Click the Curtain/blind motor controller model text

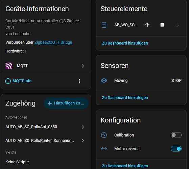pyautogui.click(x=43, y=24)
